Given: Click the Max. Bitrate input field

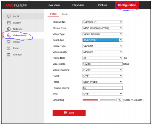Looking at the screenshot, I should point(103,64).
